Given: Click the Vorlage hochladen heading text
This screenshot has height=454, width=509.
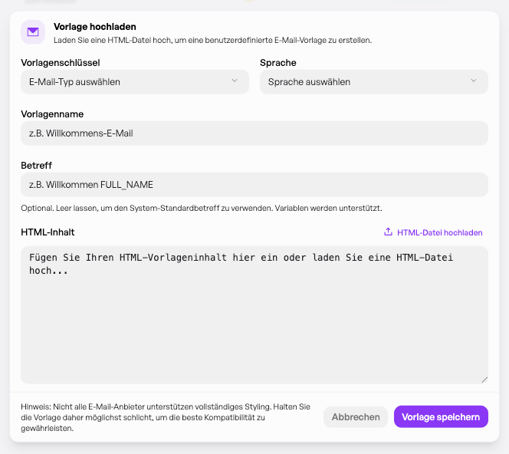Looking at the screenshot, I should (95, 27).
